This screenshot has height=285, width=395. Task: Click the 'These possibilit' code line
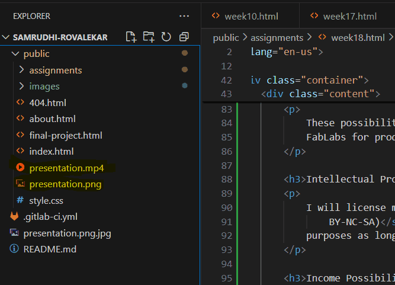[351, 123]
